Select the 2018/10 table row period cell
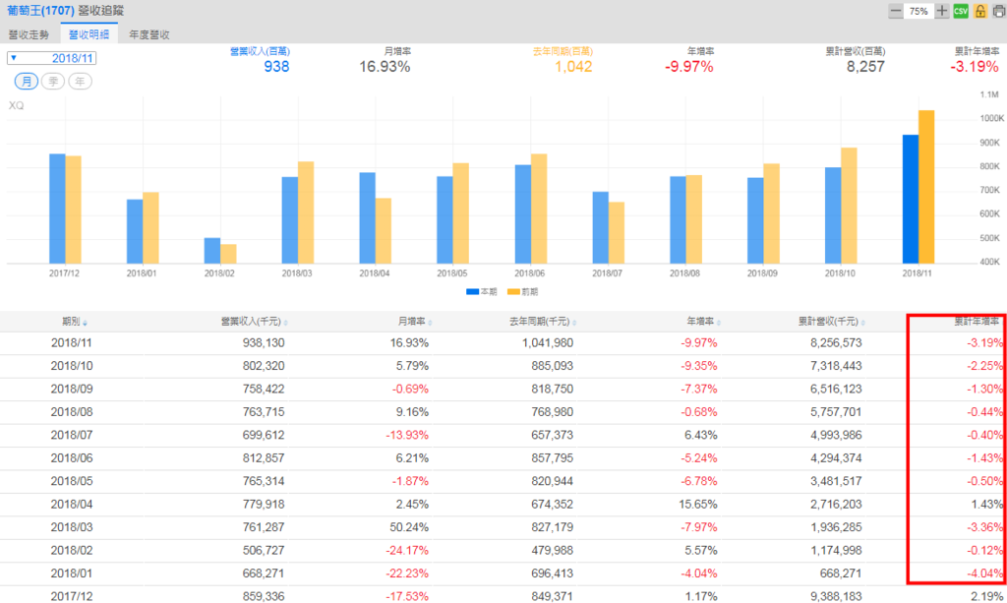 pyautogui.click(x=71, y=366)
